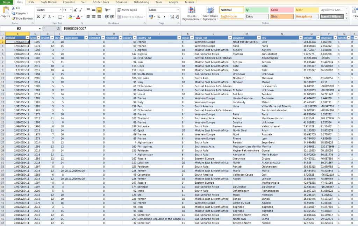Toggle bold with the K button
358x226 pixels.
38,17
